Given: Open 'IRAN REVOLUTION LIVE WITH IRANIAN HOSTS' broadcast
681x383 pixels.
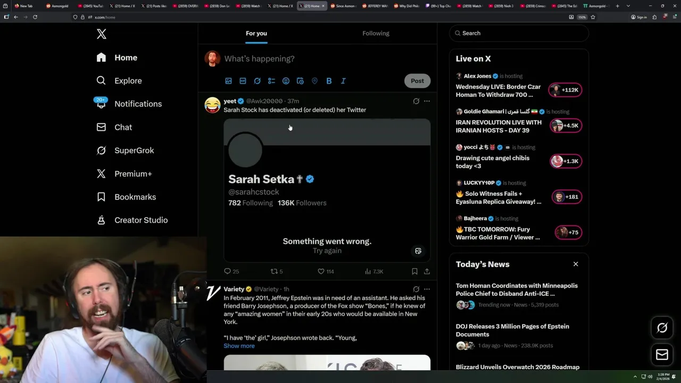Looking at the screenshot, I should 499,126.
